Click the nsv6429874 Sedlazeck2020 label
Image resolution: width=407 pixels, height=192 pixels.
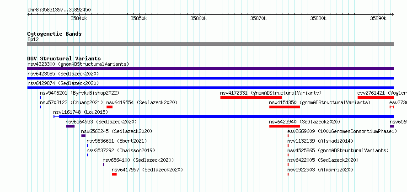tap(63, 83)
